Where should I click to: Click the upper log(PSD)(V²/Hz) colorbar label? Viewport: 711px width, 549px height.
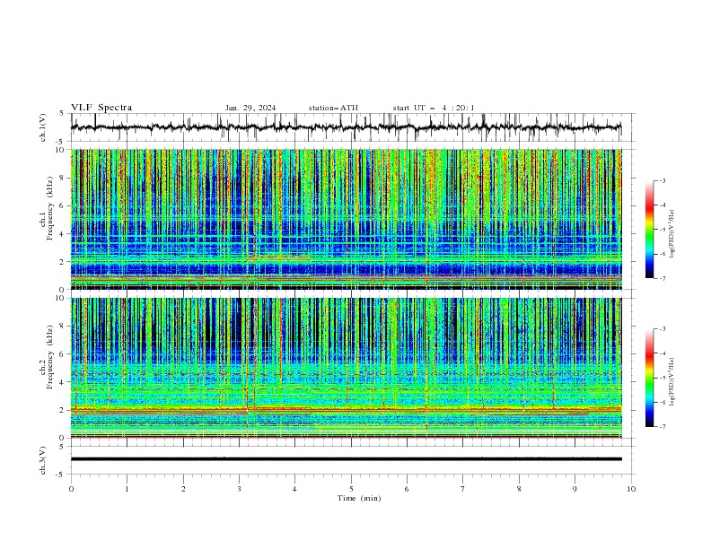pos(671,234)
